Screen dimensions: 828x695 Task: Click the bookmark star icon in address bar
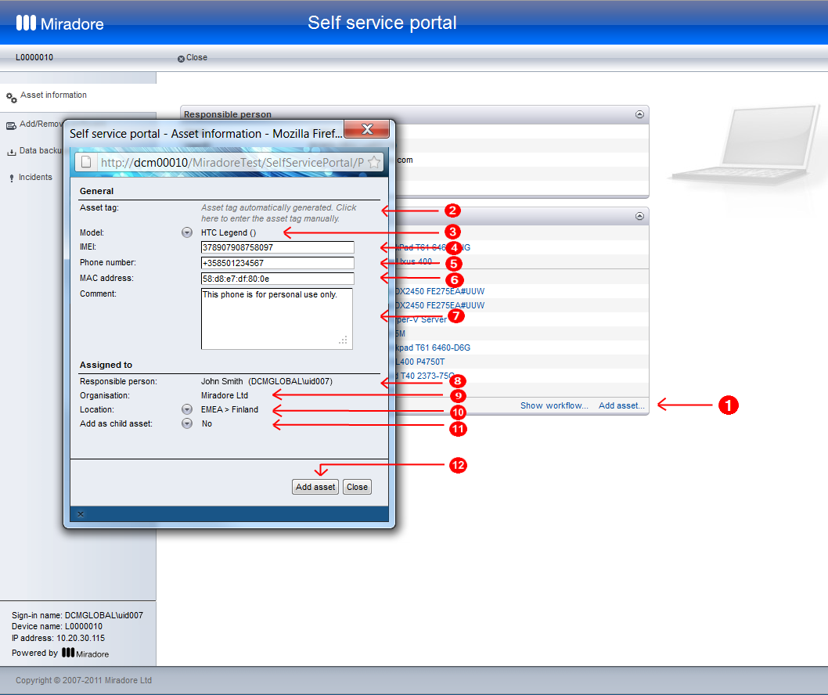click(374, 162)
